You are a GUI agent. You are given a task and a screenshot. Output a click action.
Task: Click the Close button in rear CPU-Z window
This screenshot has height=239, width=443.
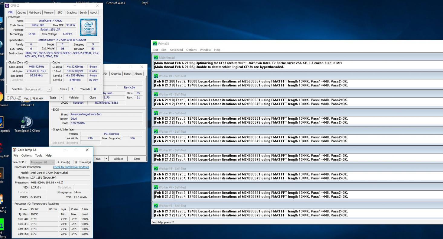tap(137, 159)
